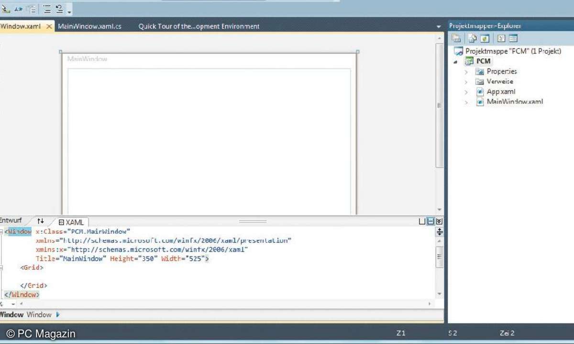Viewport: 574px width, 344px height.
Task: Click the first Projektmappen-Explorer toolbar icon
Action: (x=456, y=39)
